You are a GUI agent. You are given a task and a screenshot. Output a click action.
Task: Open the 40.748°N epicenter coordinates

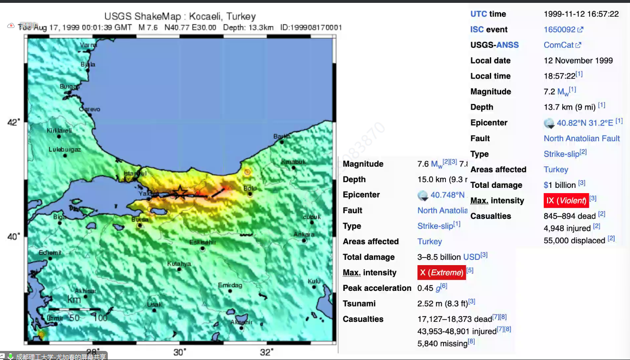447,195
